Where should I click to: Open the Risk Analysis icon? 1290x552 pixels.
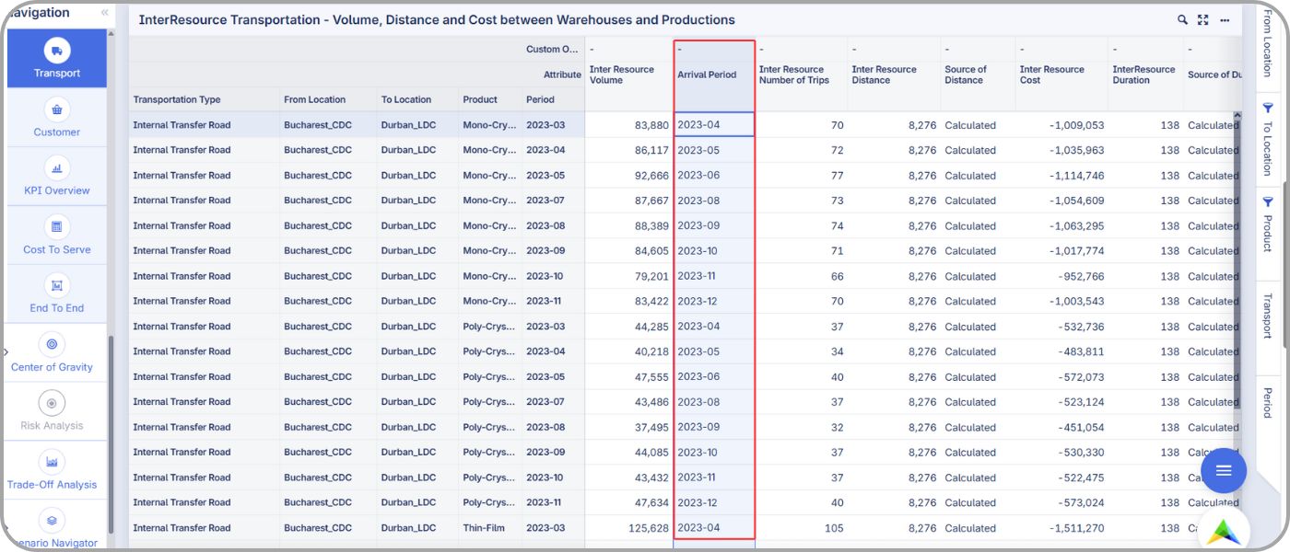pyautogui.click(x=52, y=403)
